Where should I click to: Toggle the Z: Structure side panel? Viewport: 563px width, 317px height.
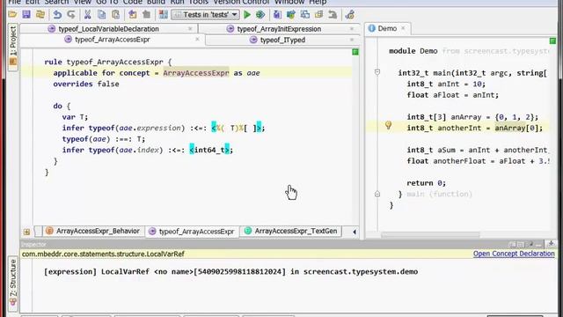pyautogui.click(x=13, y=284)
